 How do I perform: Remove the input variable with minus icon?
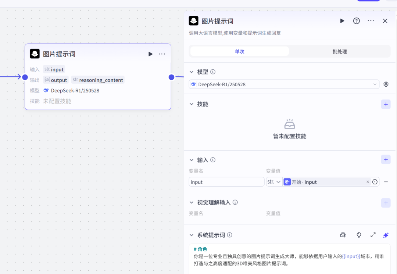pos(386,182)
